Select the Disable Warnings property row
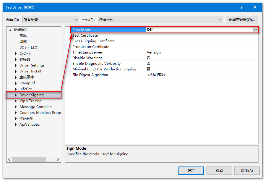This screenshot has height=181, width=265. [x=165, y=58]
